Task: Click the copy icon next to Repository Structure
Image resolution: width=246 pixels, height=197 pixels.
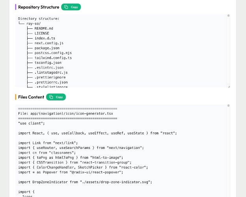Action: coord(66,7)
